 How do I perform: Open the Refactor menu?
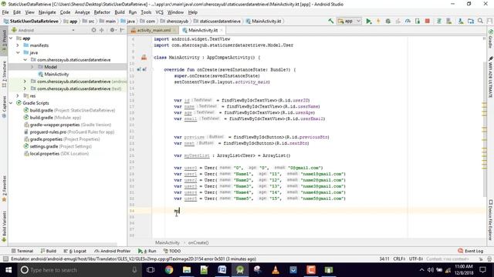(102, 12)
